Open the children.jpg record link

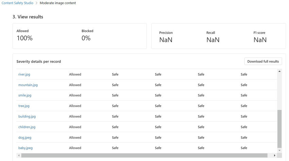[27, 127]
